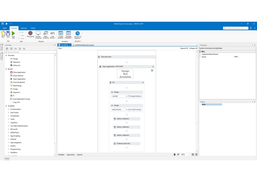Expand the Orchestrator category
The height and width of the screenshot is (182, 257).
coord(9,116)
